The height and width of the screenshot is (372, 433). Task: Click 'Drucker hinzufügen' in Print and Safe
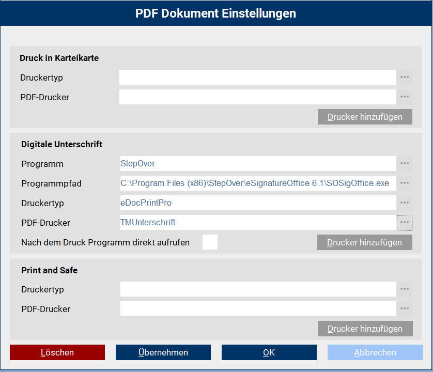pyautogui.click(x=365, y=329)
